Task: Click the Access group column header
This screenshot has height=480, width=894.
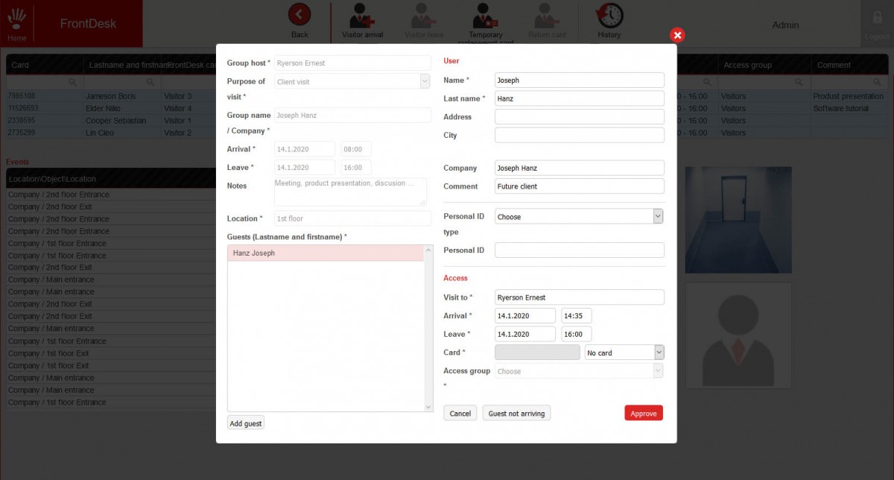Action: pyautogui.click(x=747, y=65)
